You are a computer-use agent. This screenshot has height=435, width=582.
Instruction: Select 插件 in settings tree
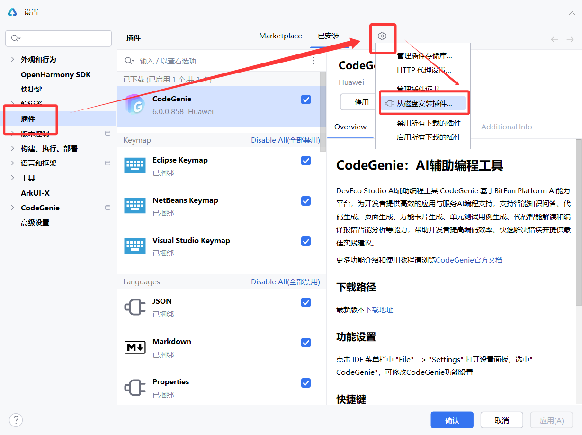tap(28, 118)
